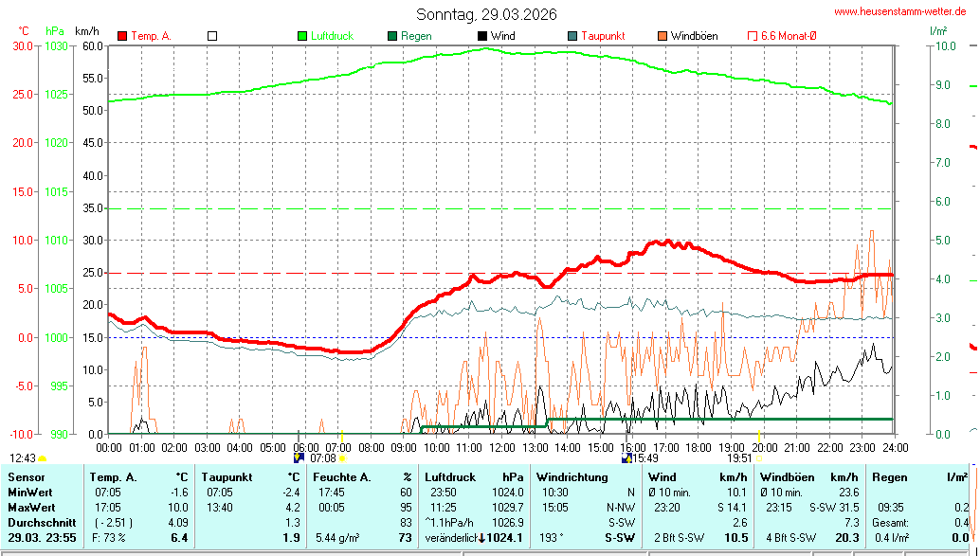Click the Durchschnitt row label
Image resolution: width=980 pixels, height=556 pixels.
pyautogui.click(x=37, y=523)
